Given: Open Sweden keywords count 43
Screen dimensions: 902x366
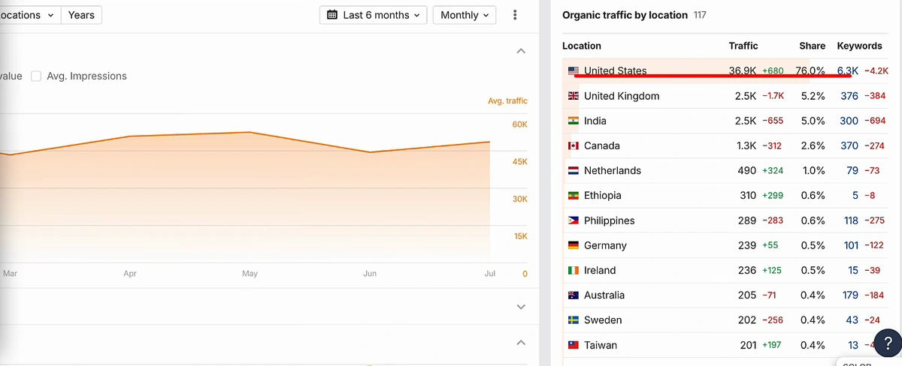Looking at the screenshot, I should pos(852,319).
